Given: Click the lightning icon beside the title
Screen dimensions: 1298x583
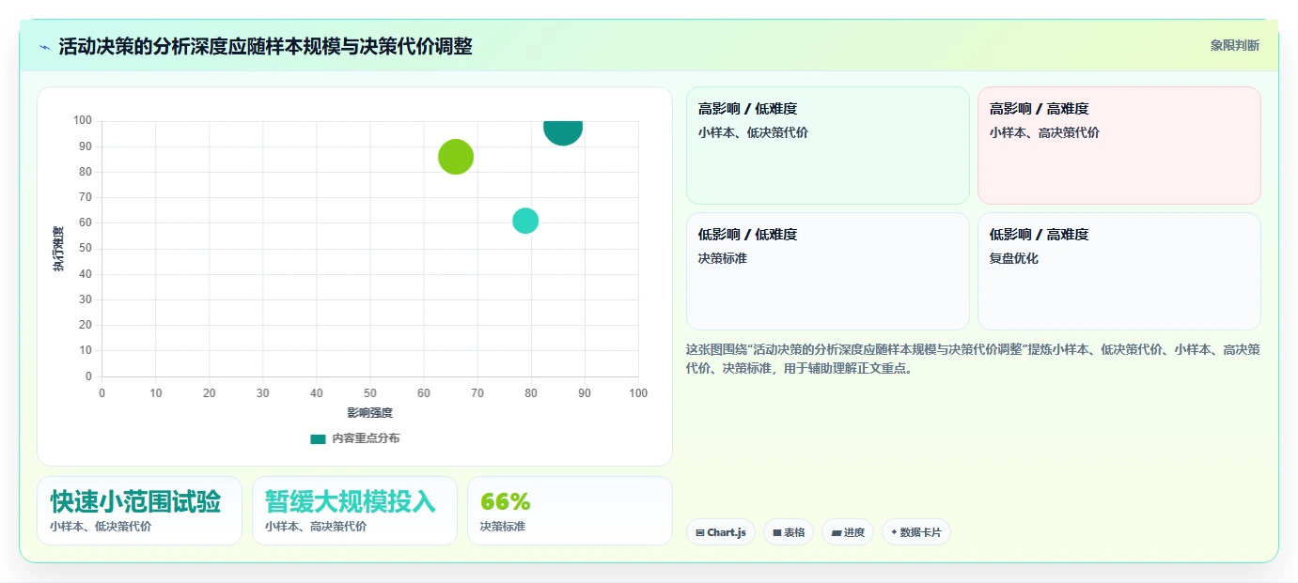Looking at the screenshot, I should (44, 47).
